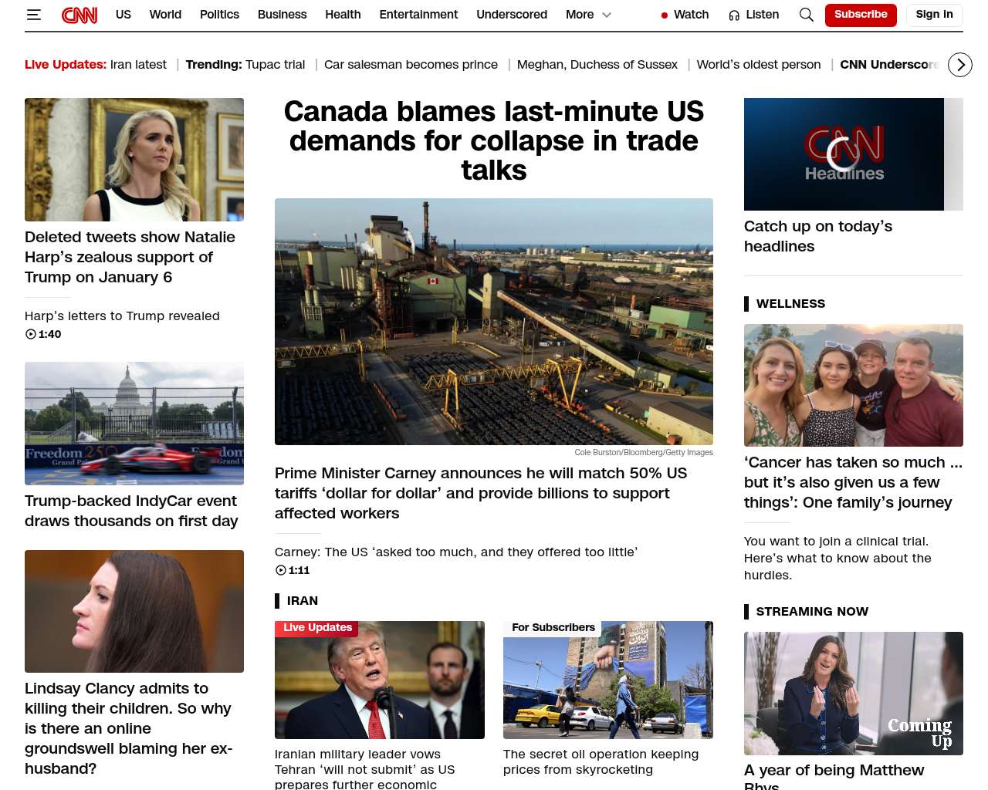Screen dimensions: 988x790
Task: Open the Underscored section
Action: click(512, 15)
